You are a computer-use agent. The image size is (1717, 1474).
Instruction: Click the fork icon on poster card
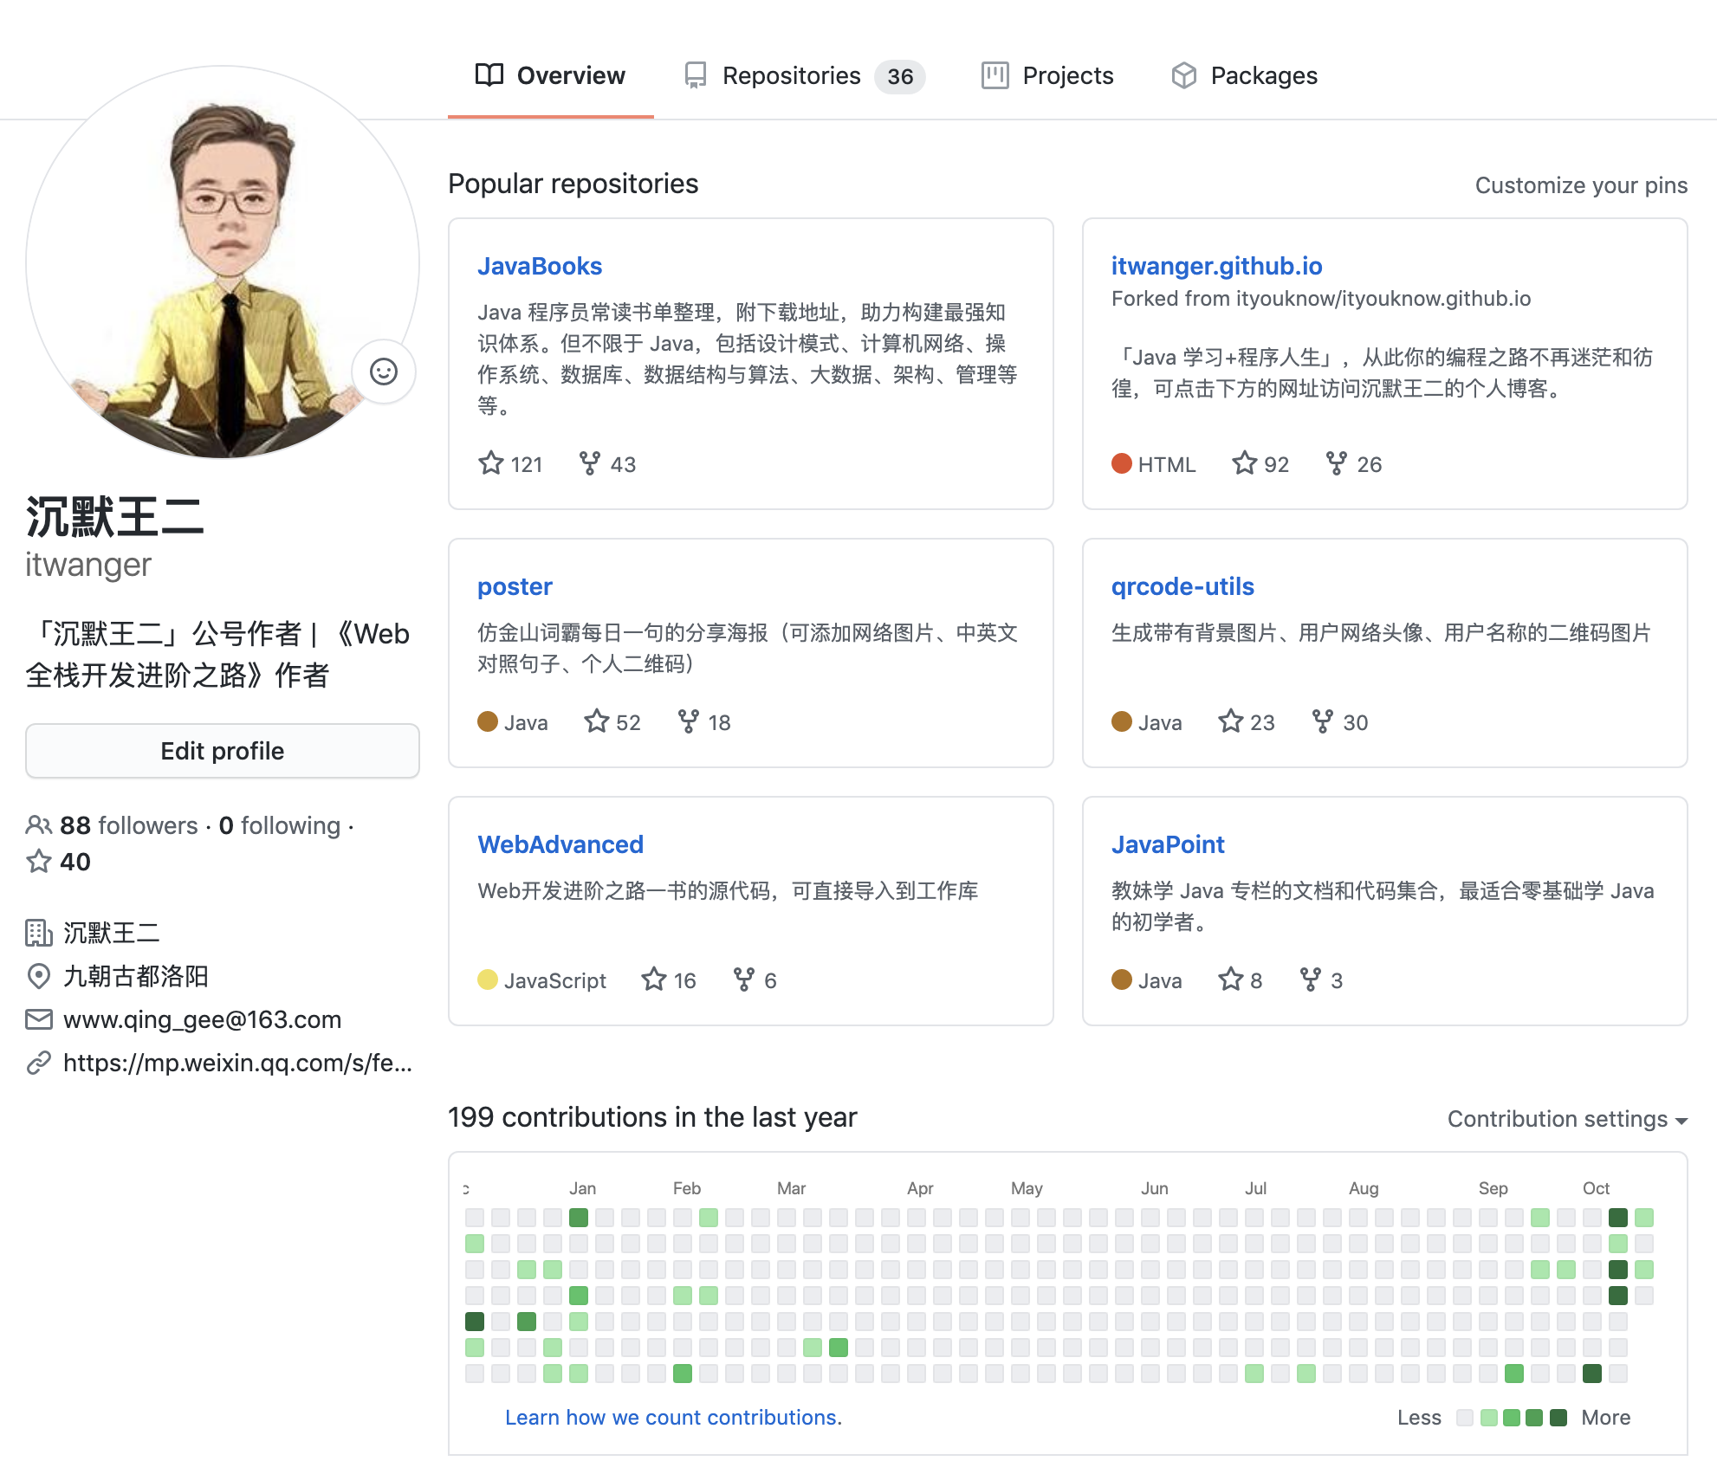(x=688, y=721)
